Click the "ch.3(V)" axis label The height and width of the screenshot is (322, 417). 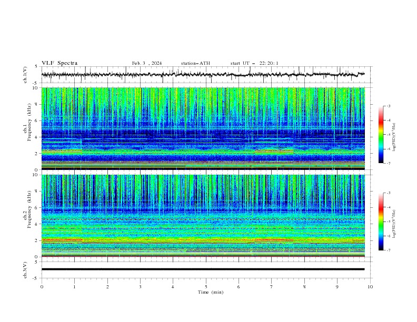[x=25, y=270]
